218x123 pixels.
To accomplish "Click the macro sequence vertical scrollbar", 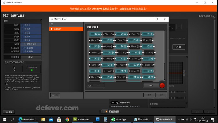I will click(x=164, y=56).
